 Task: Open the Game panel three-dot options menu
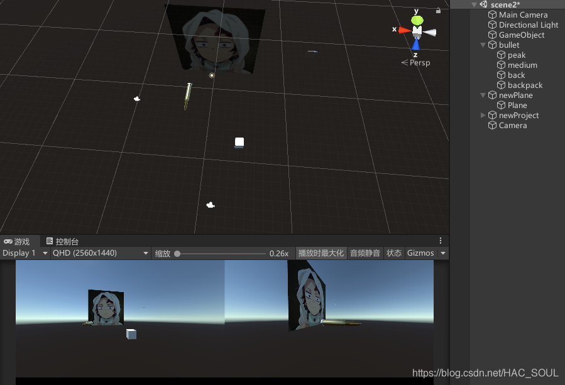(441, 241)
